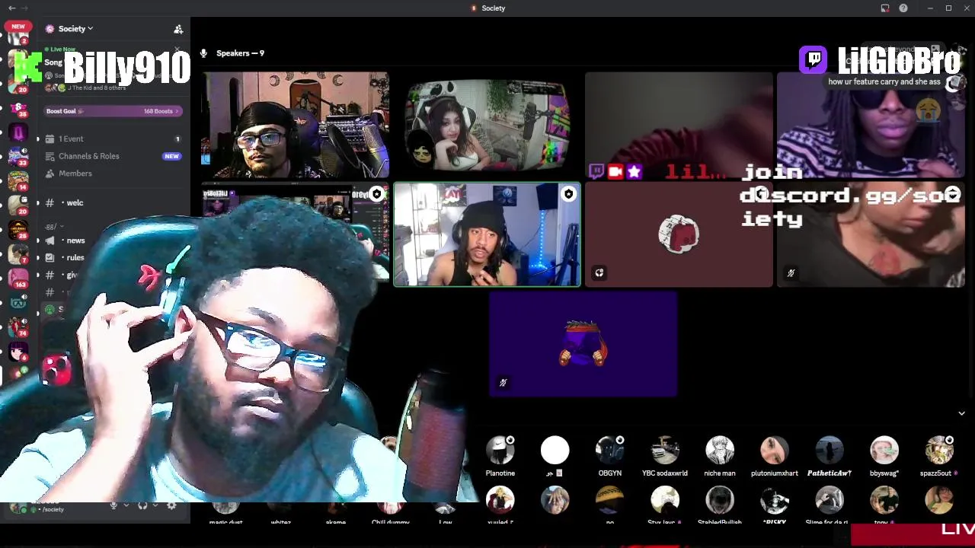
Task: Open the Boost Goal 168 Boosts bar
Action: (112, 111)
